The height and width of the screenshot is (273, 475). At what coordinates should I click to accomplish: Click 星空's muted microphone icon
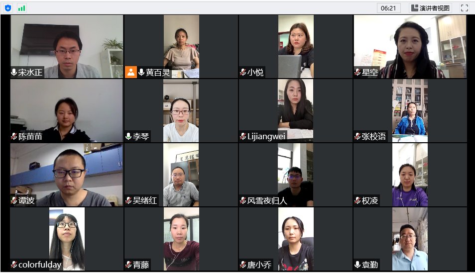coord(357,72)
